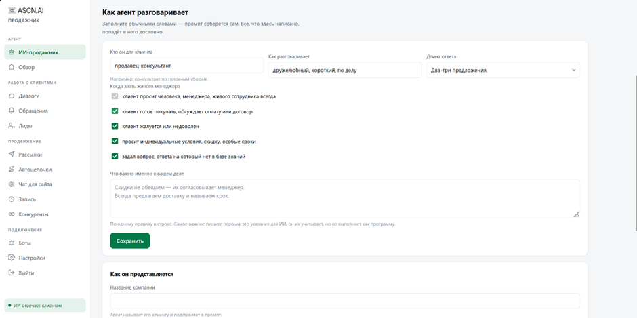This screenshot has height=318, width=637.
Task: Click the textarea resize handle
Action: [x=576, y=214]
